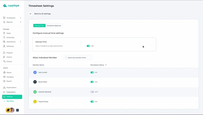Open the account dropdown arrow

click(17, 110)
